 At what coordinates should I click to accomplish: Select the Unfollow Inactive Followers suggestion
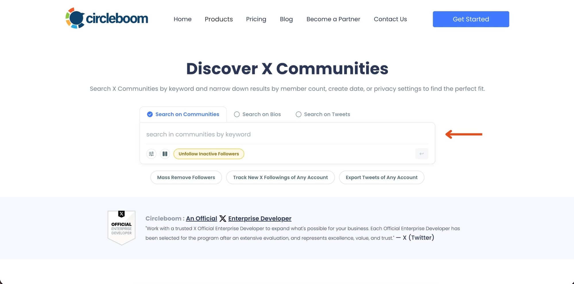coord(209,154)
